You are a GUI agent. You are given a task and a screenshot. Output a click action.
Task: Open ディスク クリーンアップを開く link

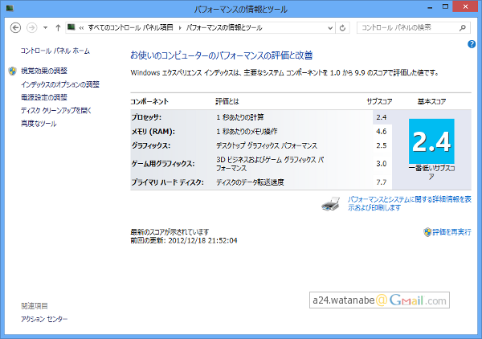point(56,111)
